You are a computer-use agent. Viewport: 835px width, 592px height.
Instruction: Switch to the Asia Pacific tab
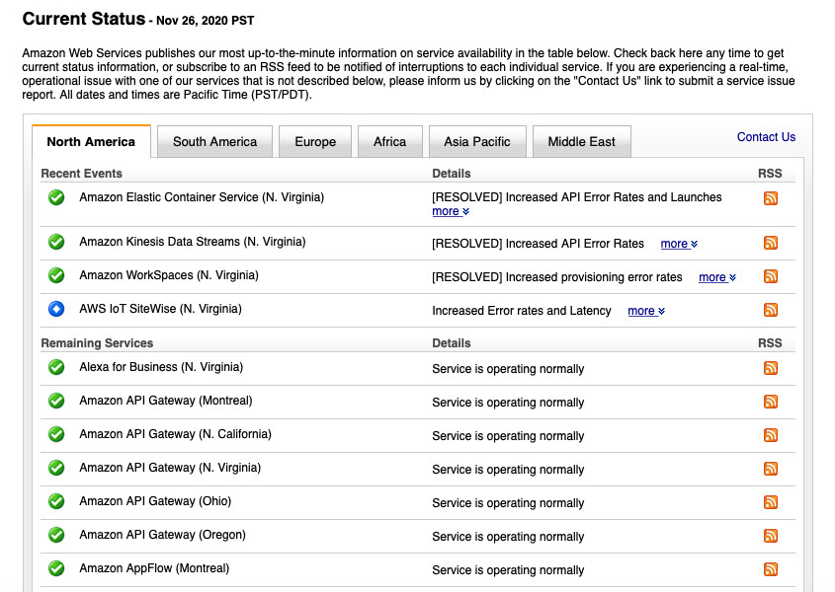pyautogui.click(x=477, y=141)
